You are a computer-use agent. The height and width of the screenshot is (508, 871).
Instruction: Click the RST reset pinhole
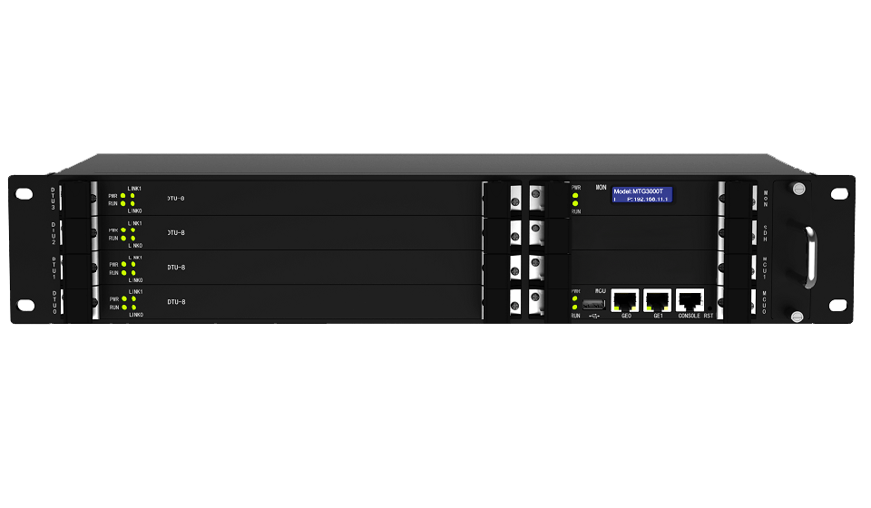point(710,308)
